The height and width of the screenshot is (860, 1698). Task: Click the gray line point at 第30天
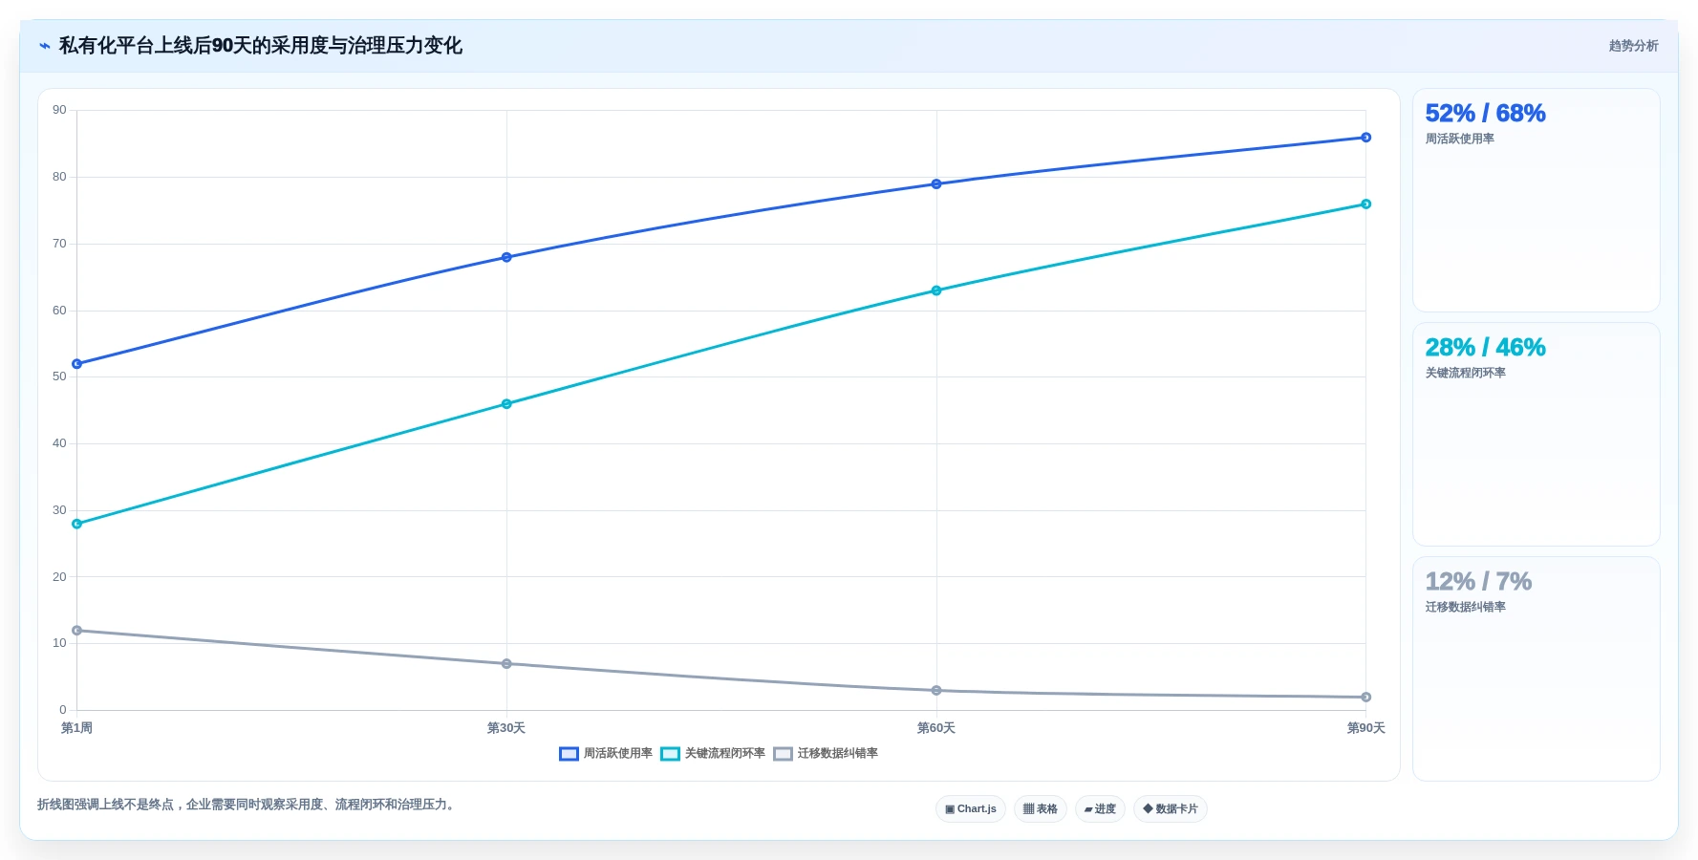point(506,663)
